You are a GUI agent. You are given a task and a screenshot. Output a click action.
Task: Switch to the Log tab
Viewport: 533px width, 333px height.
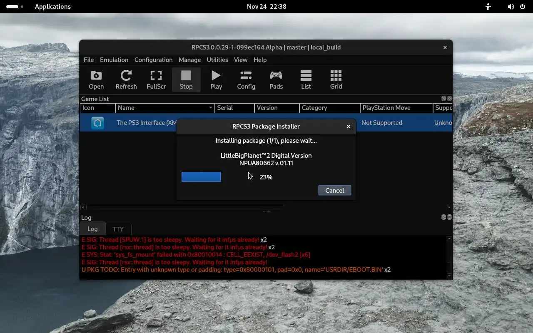92,229
